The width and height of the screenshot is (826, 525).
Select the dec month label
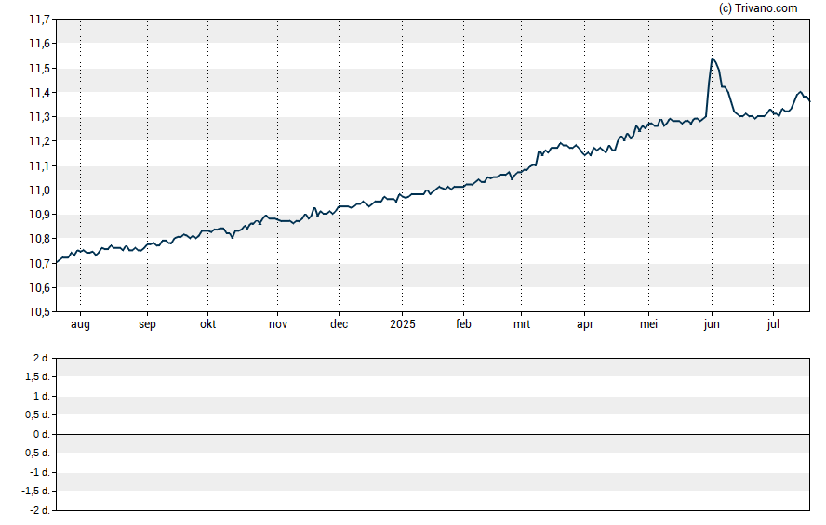(339, 324)
